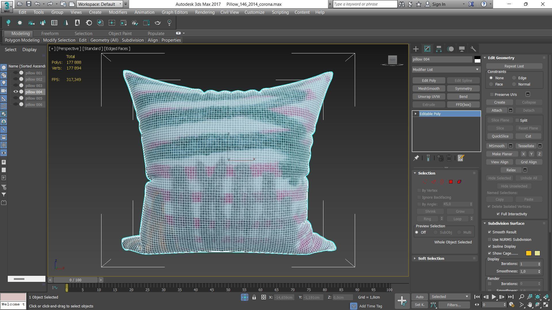Open the Graph Editors menu
Viewport: 552px width, 310px height.
[x=175, y=12]
